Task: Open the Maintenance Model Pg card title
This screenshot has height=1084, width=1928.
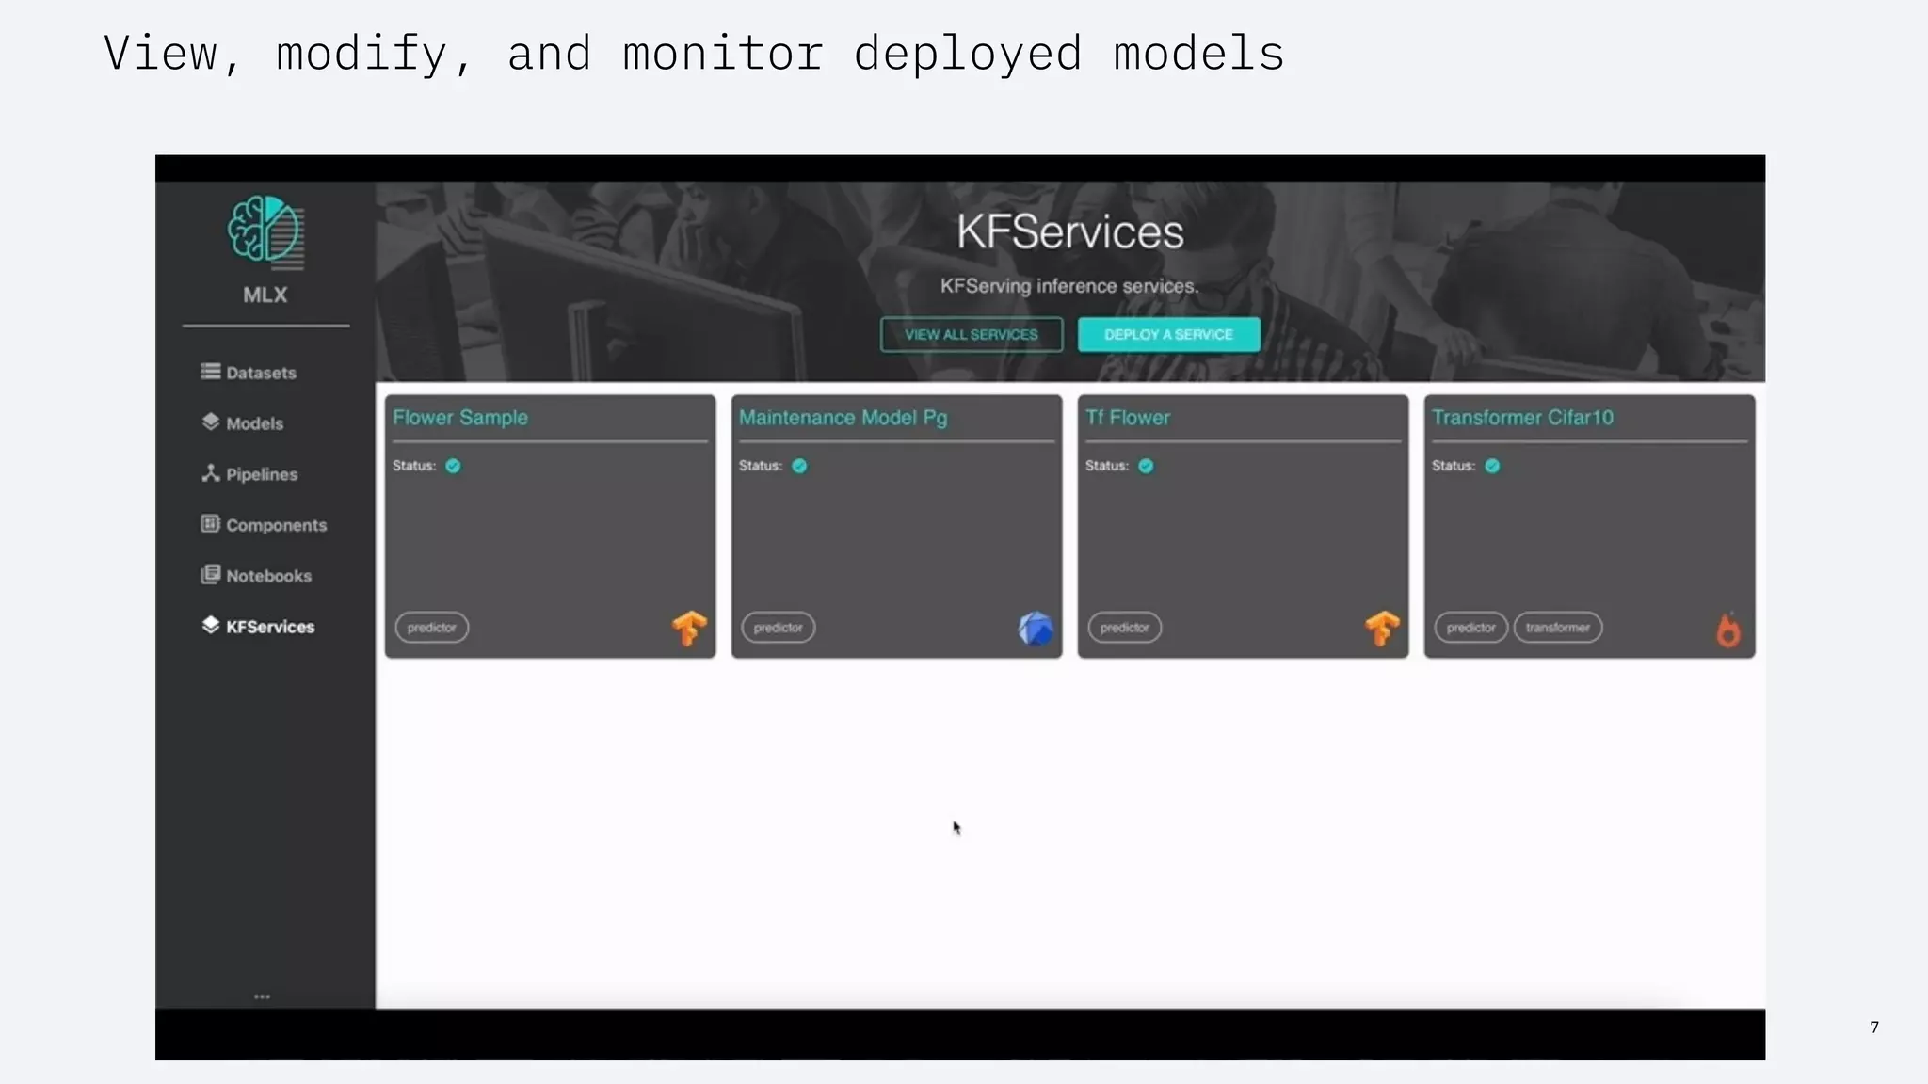Action: (x=843, y=418)
